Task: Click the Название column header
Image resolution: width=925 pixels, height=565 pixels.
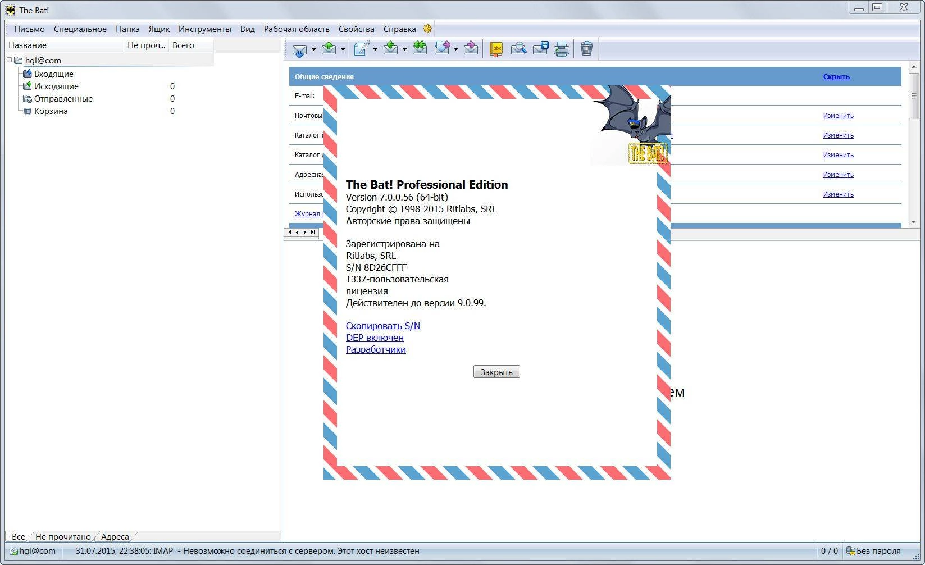Action: [65, 45]
